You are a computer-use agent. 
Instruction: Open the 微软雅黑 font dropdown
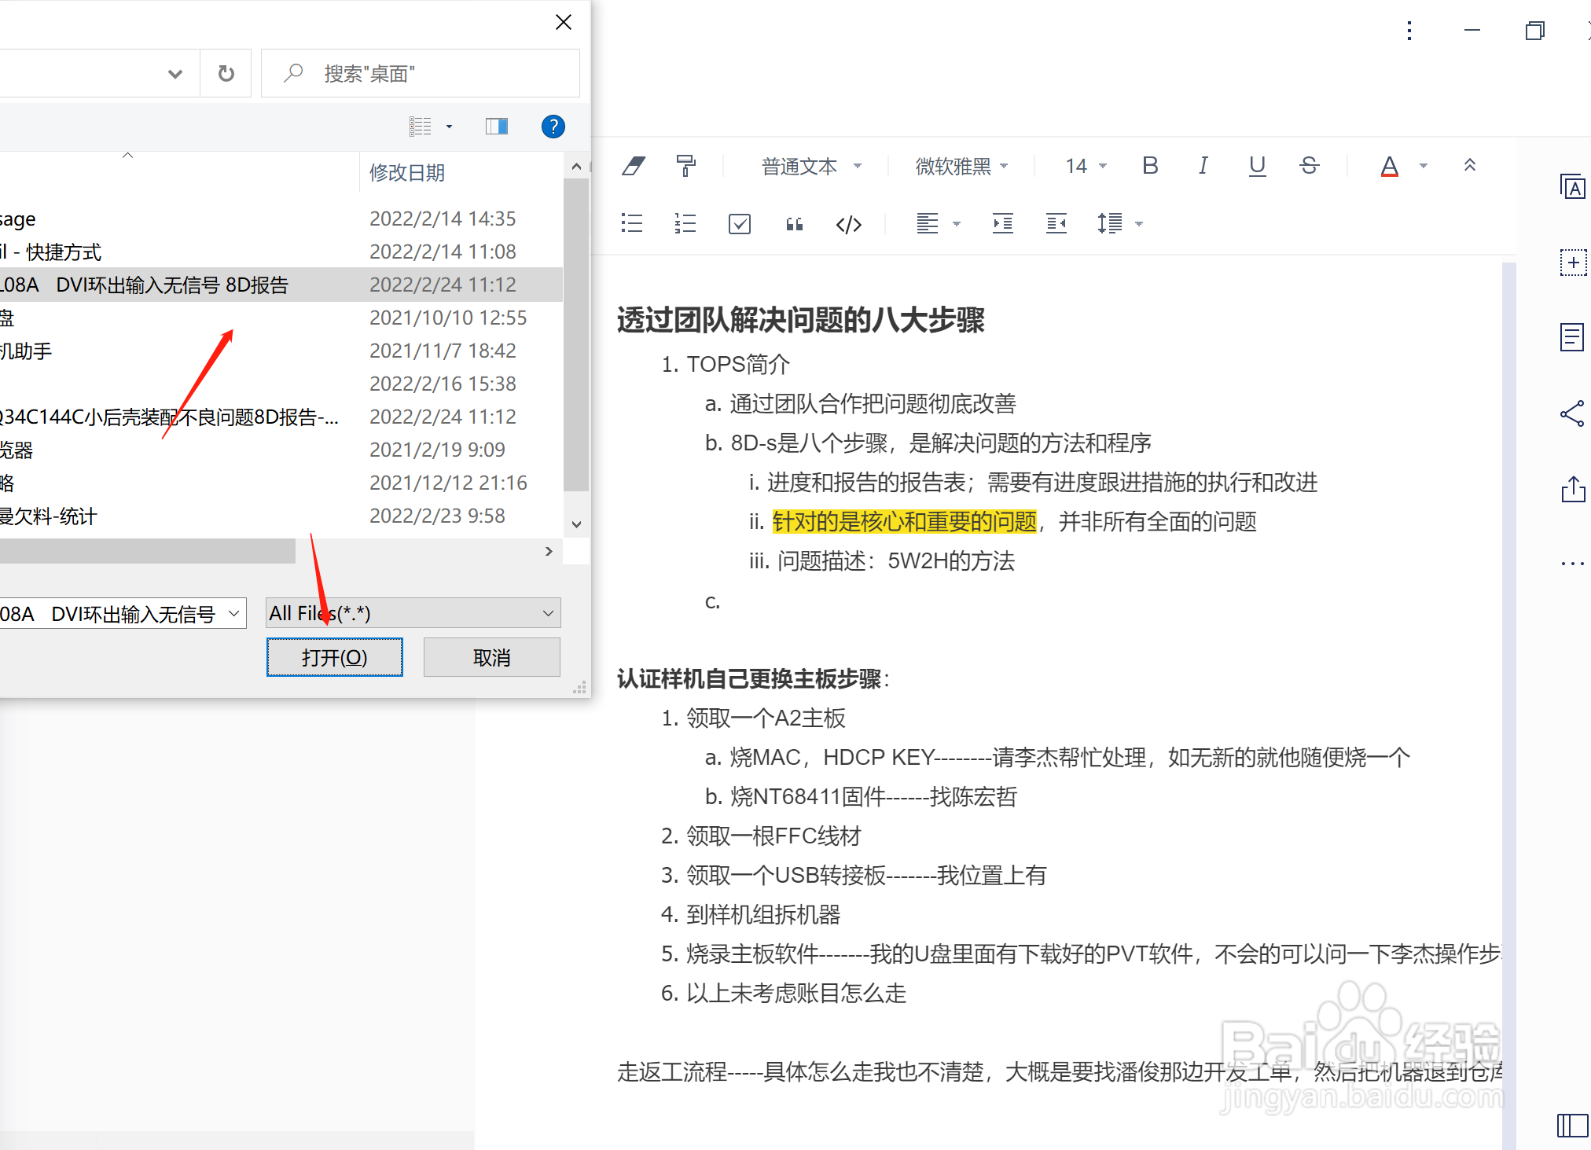click(x=961, y=166)
